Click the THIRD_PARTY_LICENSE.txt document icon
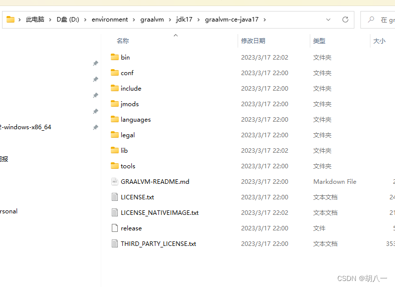Screen dimensions: 395x287 pyautogui.click(x=115, y=244)
